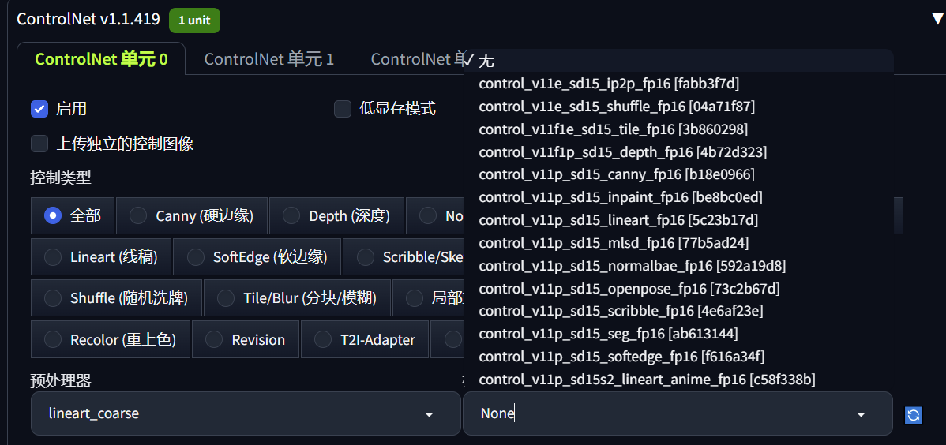This screenshot has width=946, height=445.
Task: Pick Shuffle (随机洗牌) control type
Action: (116, 298)
